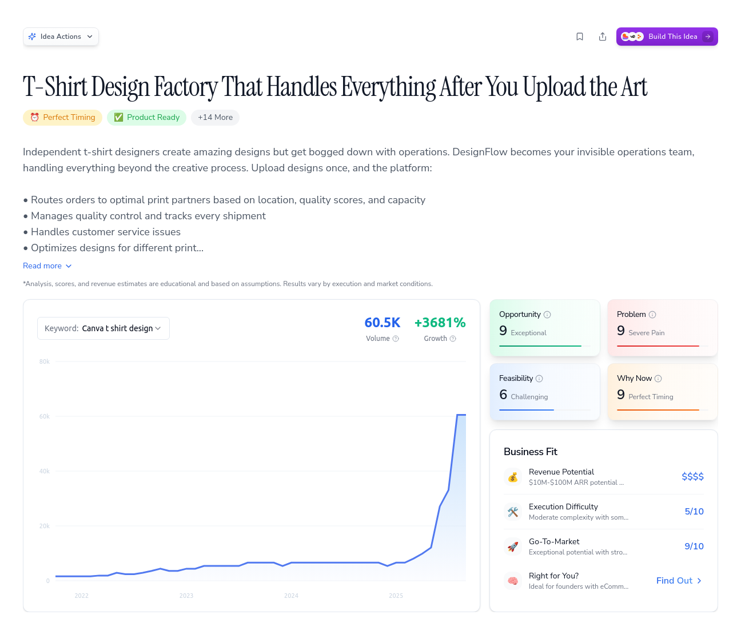Click the money bag icon beside Revenue Potential
Viewport: 741px width, 635px height.
coord(513,477)
